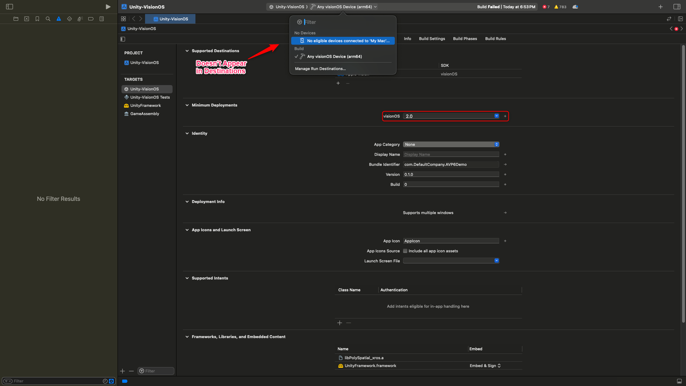Select Unity-VisionOS under PROJECT
This screenshot has width=686, height=386.
coord(147,63)
